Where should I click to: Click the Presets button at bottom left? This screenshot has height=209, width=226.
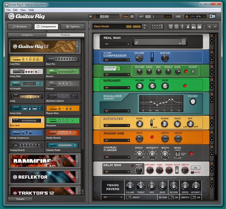click(x=20, y=199)
